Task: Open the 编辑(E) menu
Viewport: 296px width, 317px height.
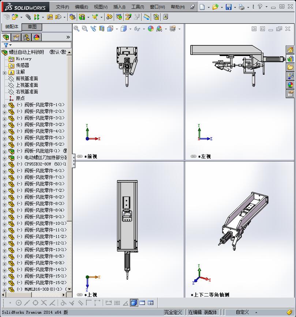Action: point(82,7)
